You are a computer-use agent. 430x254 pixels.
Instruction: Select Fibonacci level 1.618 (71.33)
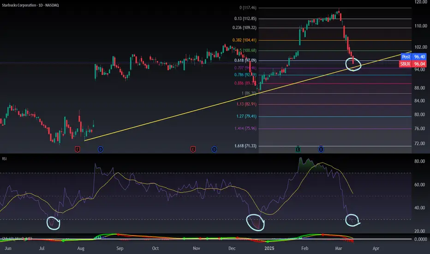(245, 146)
